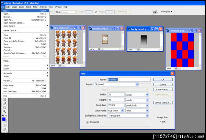Choose Open... from the File menu
This screenshot has height=140, width=206.
[x=25, y=14]
